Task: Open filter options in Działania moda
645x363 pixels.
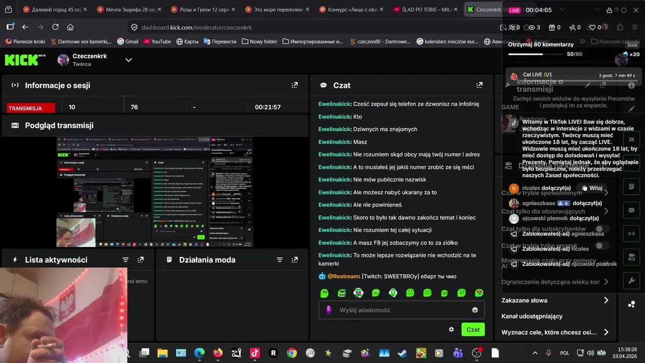Action: tap(280, 260)
